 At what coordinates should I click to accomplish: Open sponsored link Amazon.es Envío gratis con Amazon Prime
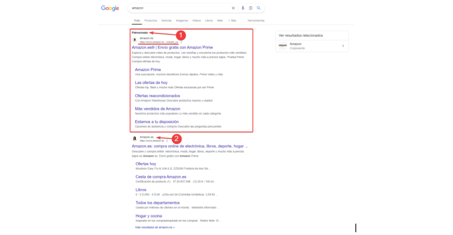(172, 47)
